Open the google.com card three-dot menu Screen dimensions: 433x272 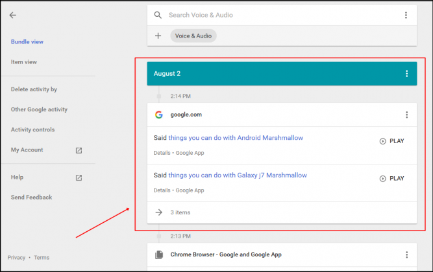click(x=407, y=115)
